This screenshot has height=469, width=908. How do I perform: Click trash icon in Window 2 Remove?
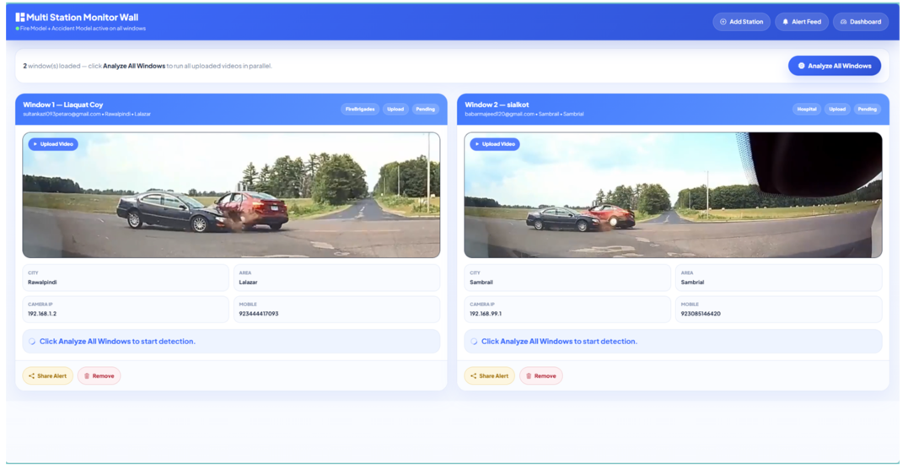coord(529,375)
